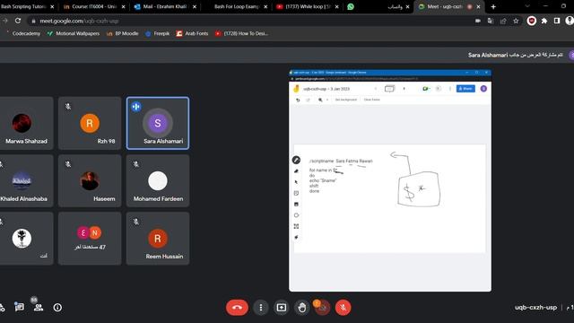The width and height of the screenshot is (574, 323).
Task: Click the Jamboard zoom magnifier
Action: (320, 100)
